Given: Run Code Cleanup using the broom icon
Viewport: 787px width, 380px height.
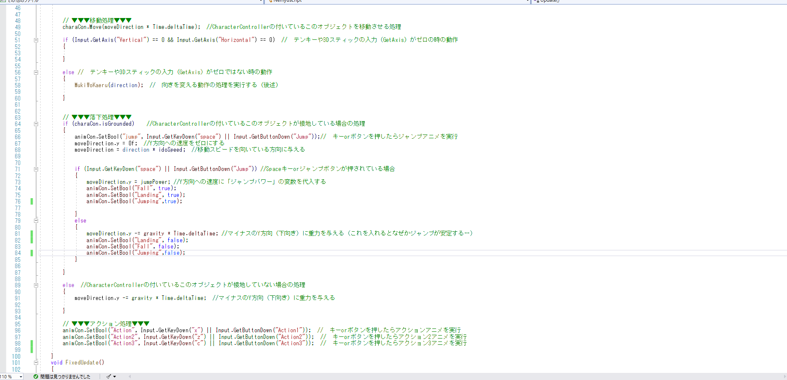Looking at the screenshot, I should (x=108, y=376).
